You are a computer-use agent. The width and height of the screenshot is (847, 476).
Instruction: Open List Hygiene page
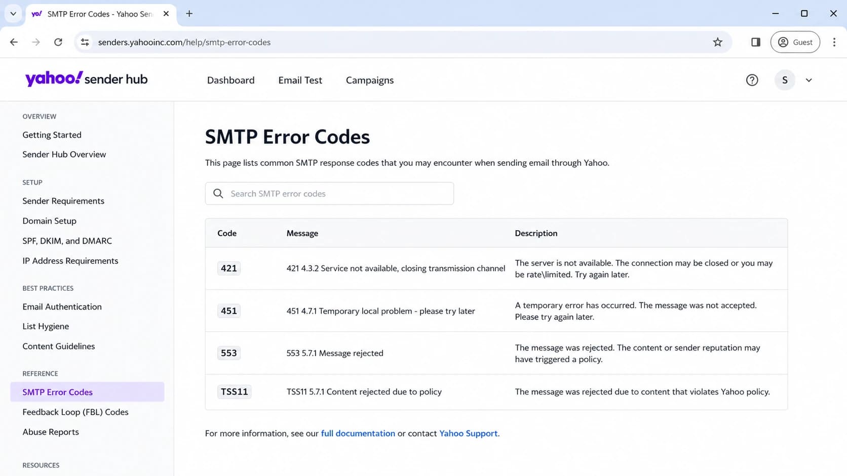(x=46, y=326)
